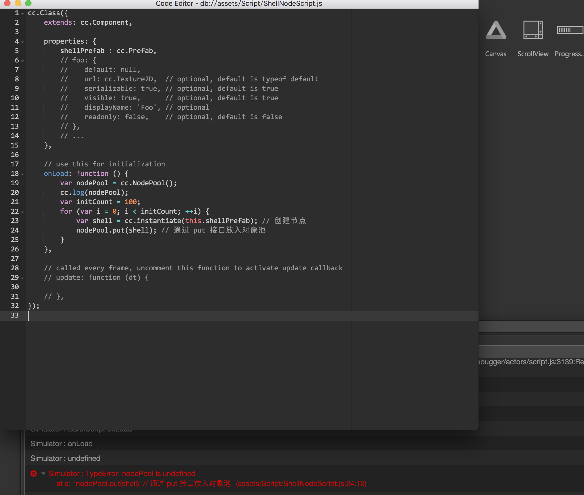The height and width of the screenshot is (495, 584).
Task: Minimize the Code Editor with yellow button
Action: [x=18, y=3]
